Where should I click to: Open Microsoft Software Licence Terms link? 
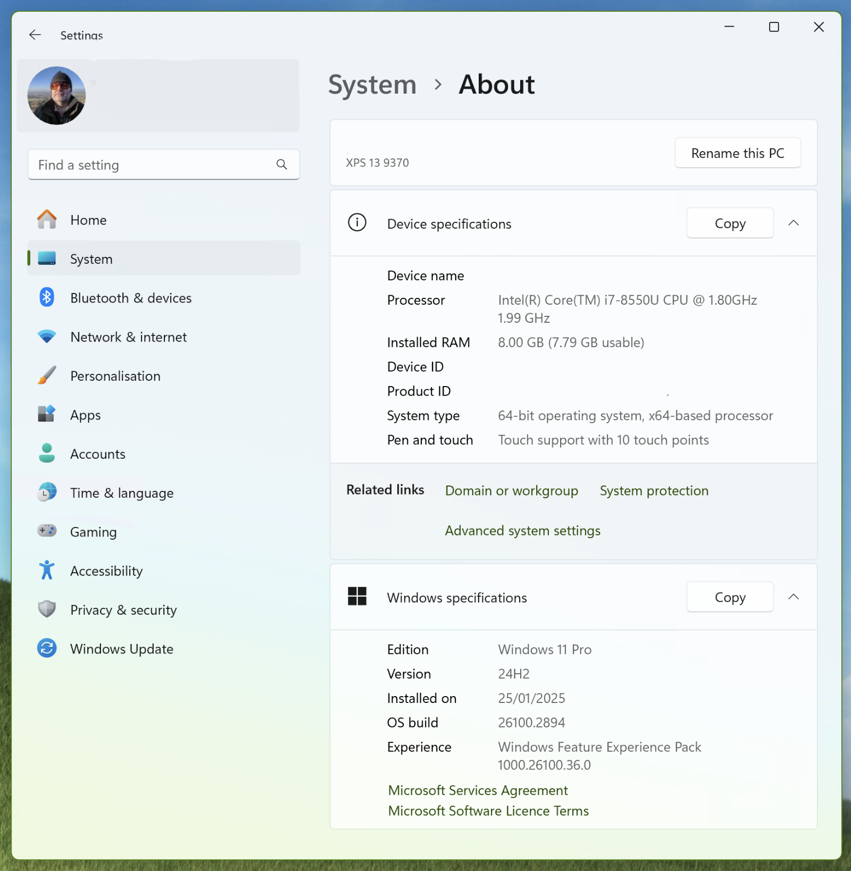tap(488, 811)
